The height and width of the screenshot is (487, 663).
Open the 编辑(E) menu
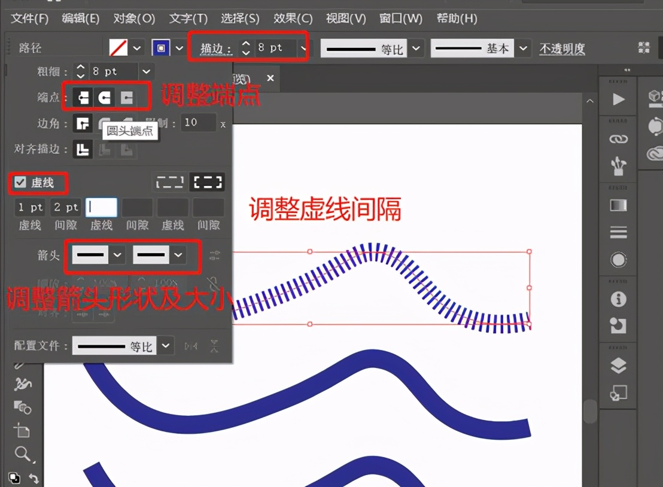[x=80, y=19]
